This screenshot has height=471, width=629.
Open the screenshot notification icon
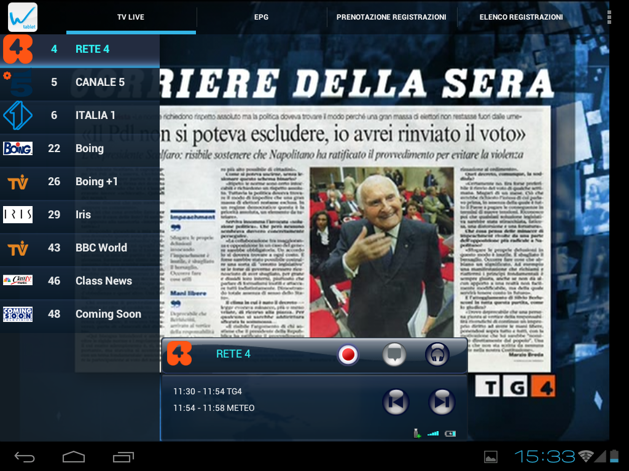(491, 457)
